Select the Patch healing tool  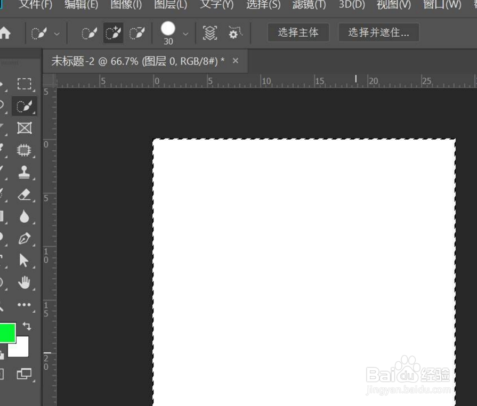click(25, 150)
